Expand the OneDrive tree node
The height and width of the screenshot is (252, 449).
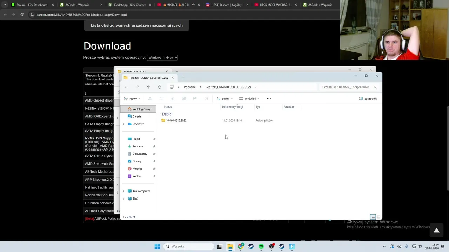coord(123,124)
